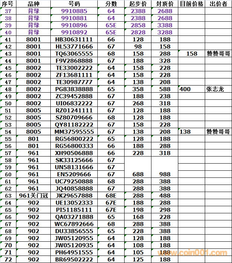The width and height of the screenshot is (232, 263).
Task: Click the cell containing BR69502222
Action: [x=74, y=260]
